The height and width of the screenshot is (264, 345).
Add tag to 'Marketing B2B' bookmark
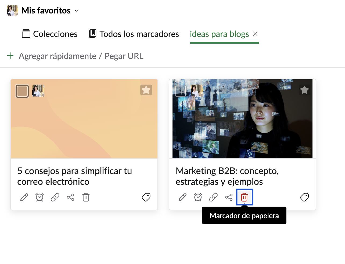pyautogui.click(x=304, y=197)
